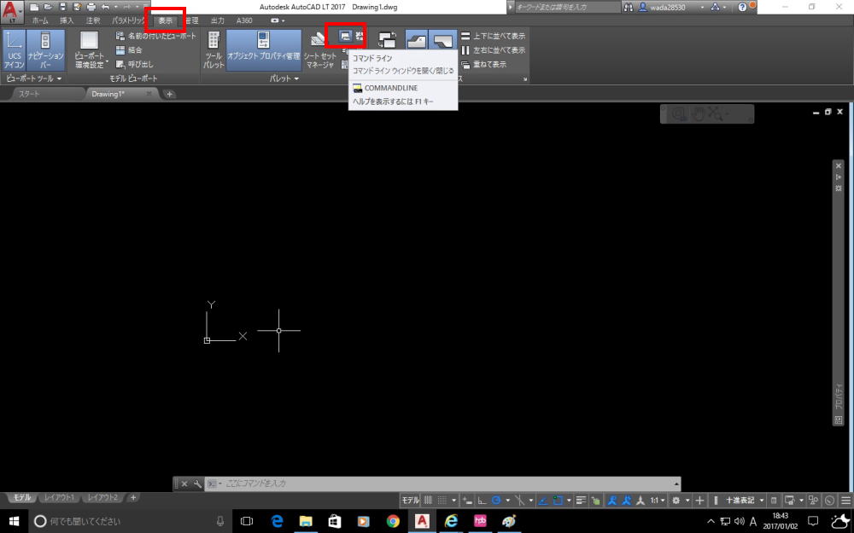Open Chrome from the taskbar
Image resolution: width=854 pixels, height=533 pixels.
pos(392,521)
